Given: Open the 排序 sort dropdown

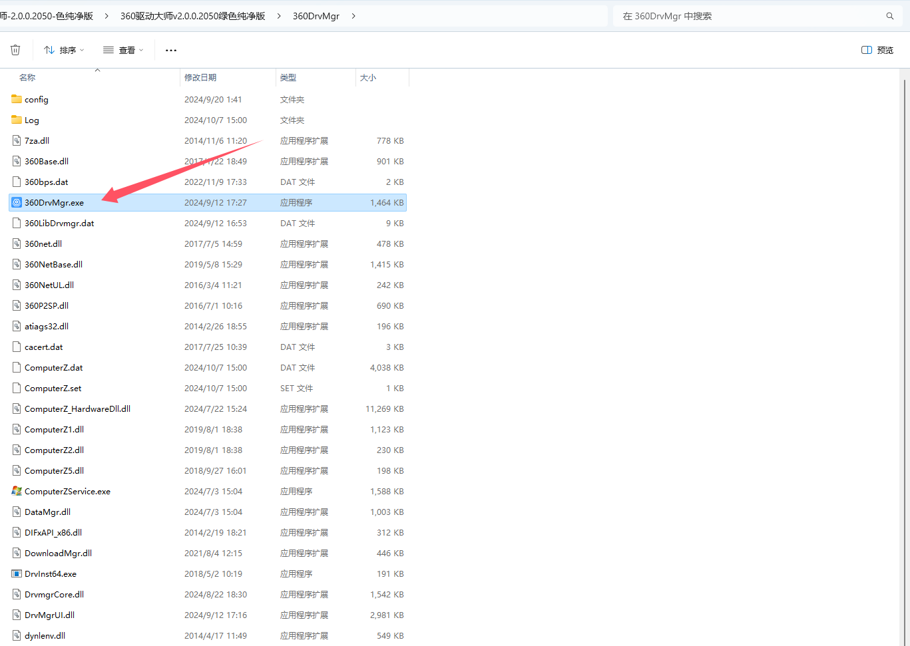Looking at the screenshot, I should click(x=64, y=50).
